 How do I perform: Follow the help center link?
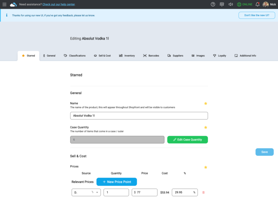59,4
